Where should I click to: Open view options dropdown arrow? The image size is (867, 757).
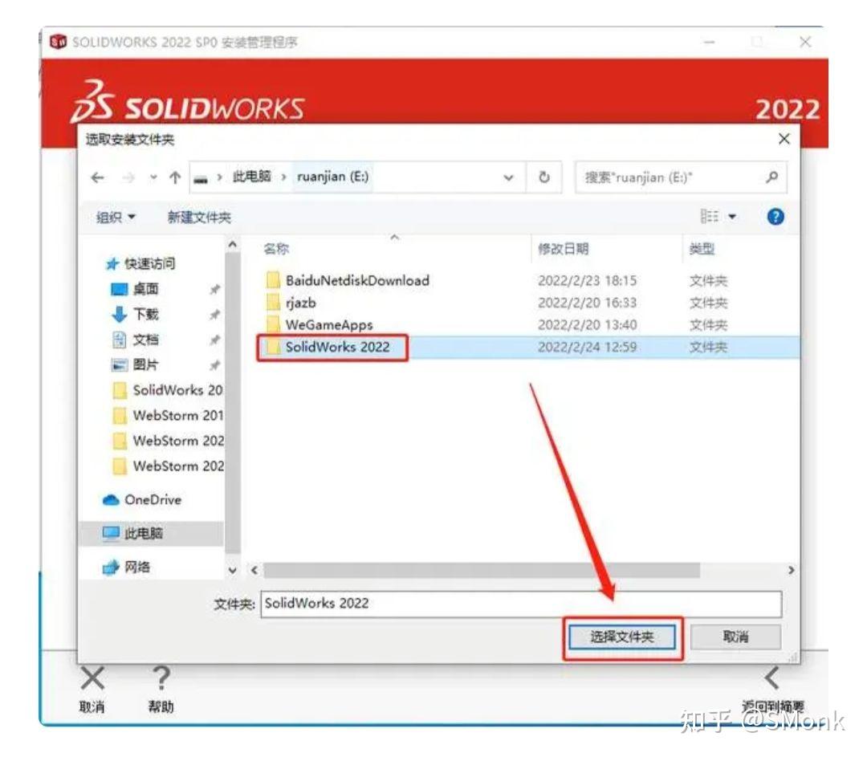coord(732,217)
